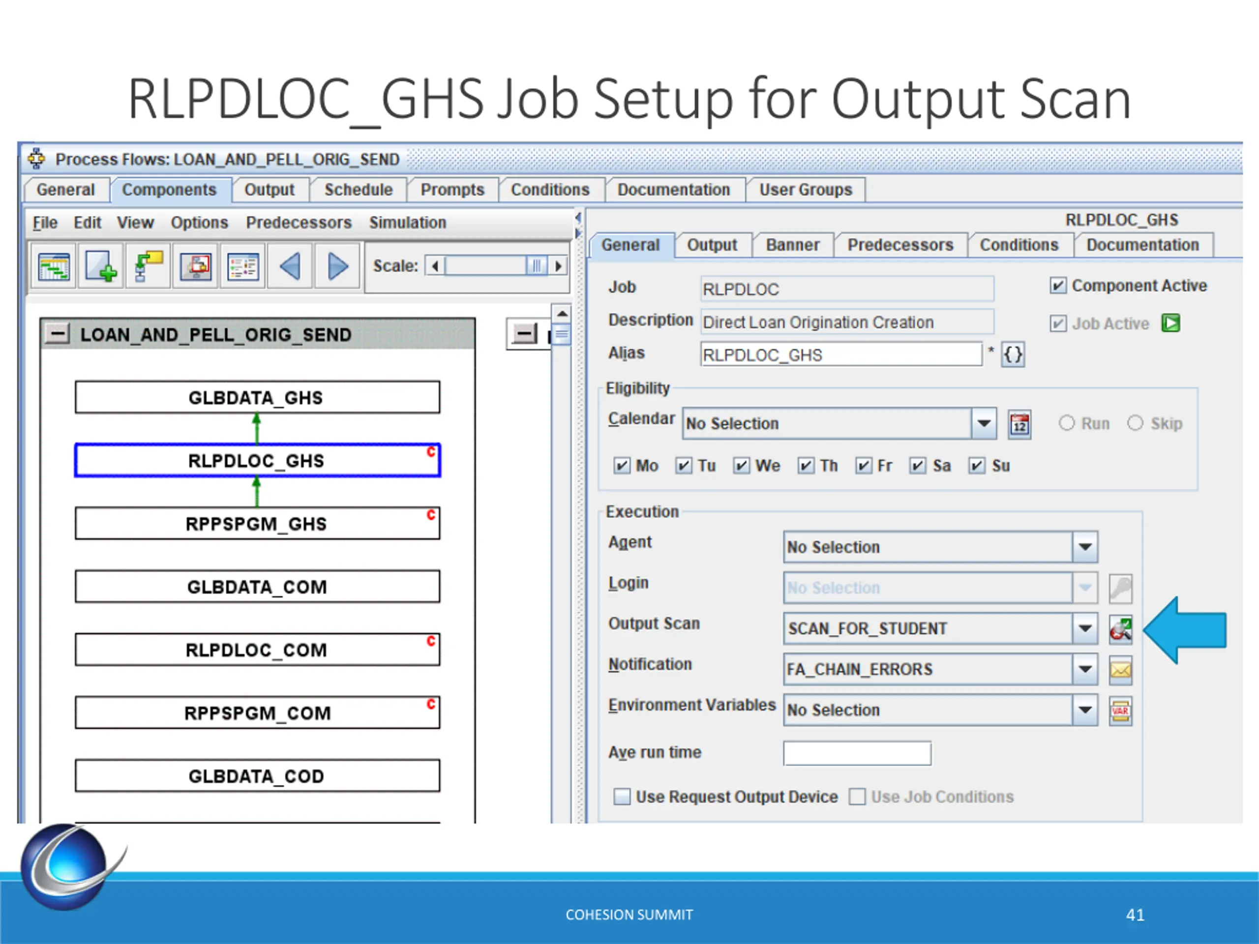
Task: Uncheck the Sa day checkbox
Action: coord(918,466)
